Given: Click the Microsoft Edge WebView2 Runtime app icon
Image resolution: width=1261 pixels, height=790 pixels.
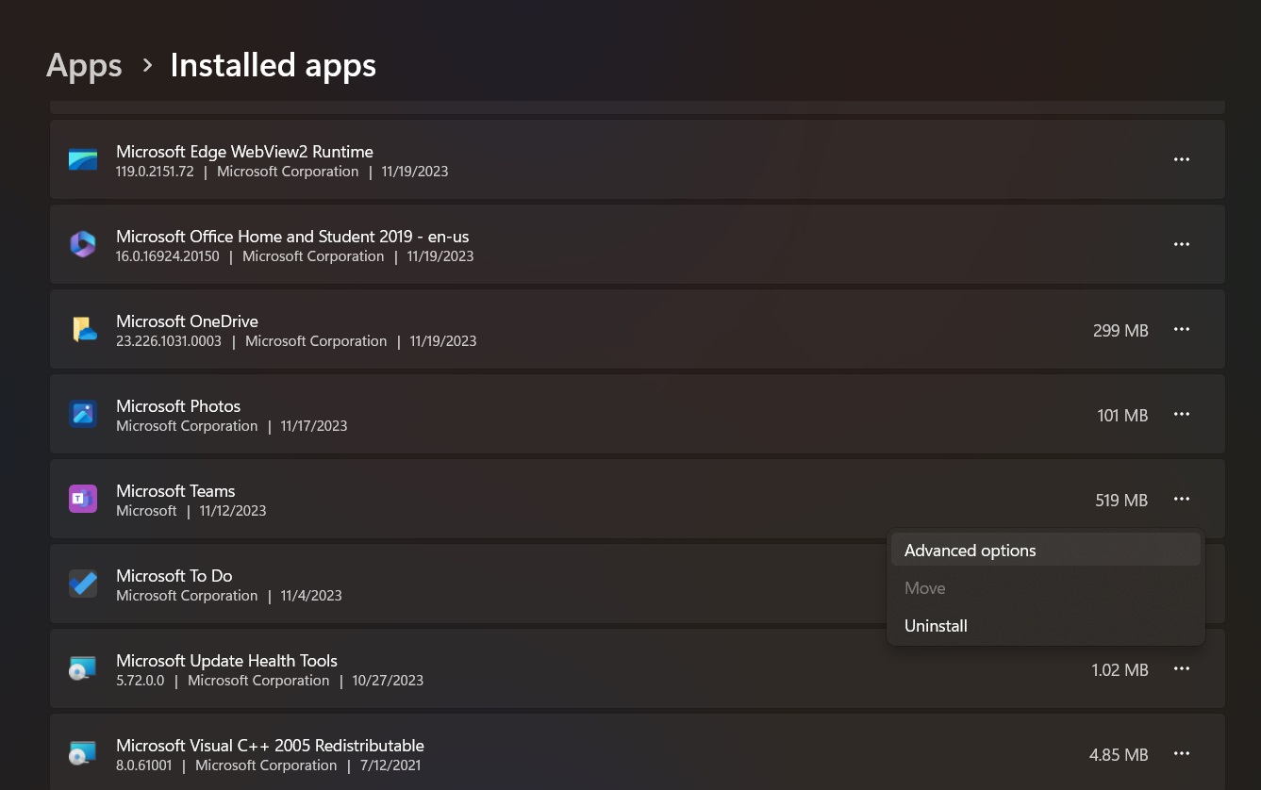Looking at the screenshot, I should coord(83,159).
